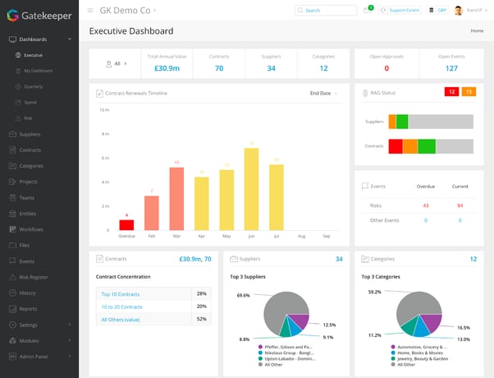This screenshot has height=378, width=494.
Task: Select the Spend dashboard item
Action: pyautogui.click(x=30, y=102)
